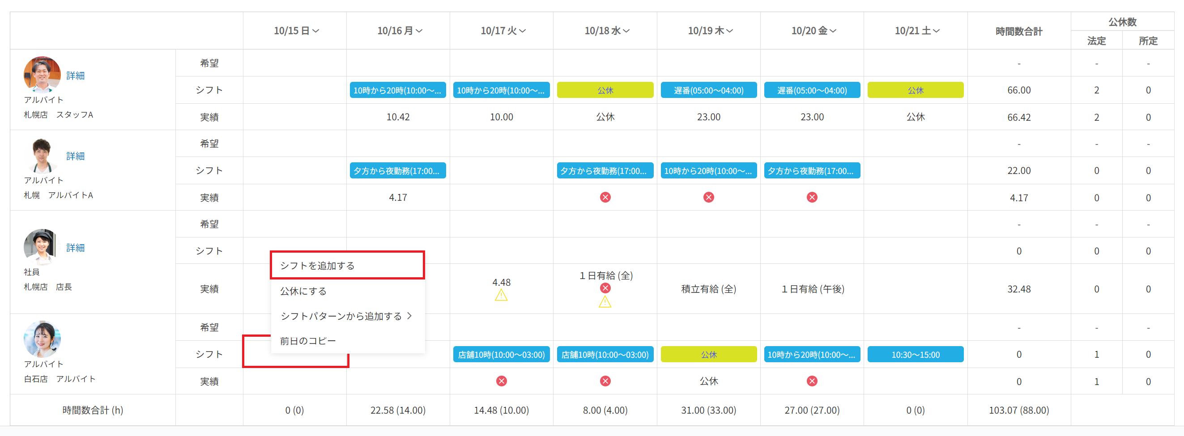This screenshot has width=1184, height=436.
Task: Click yellow warning triangle under 4.48
Action: 501,296
